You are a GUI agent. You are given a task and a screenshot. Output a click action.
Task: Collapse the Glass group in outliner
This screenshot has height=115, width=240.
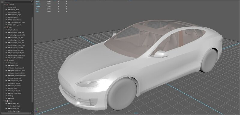click(x=5, y=27)
